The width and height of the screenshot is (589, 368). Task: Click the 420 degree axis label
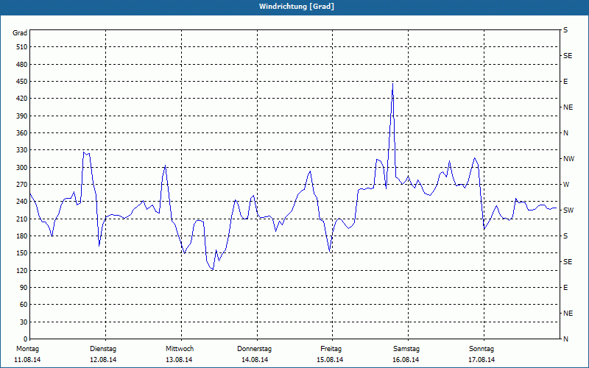point(22,99)
